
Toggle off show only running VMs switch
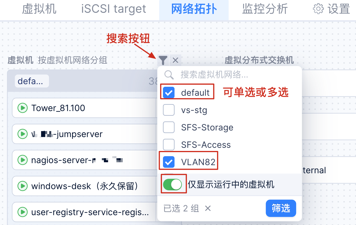pos(173,185)
